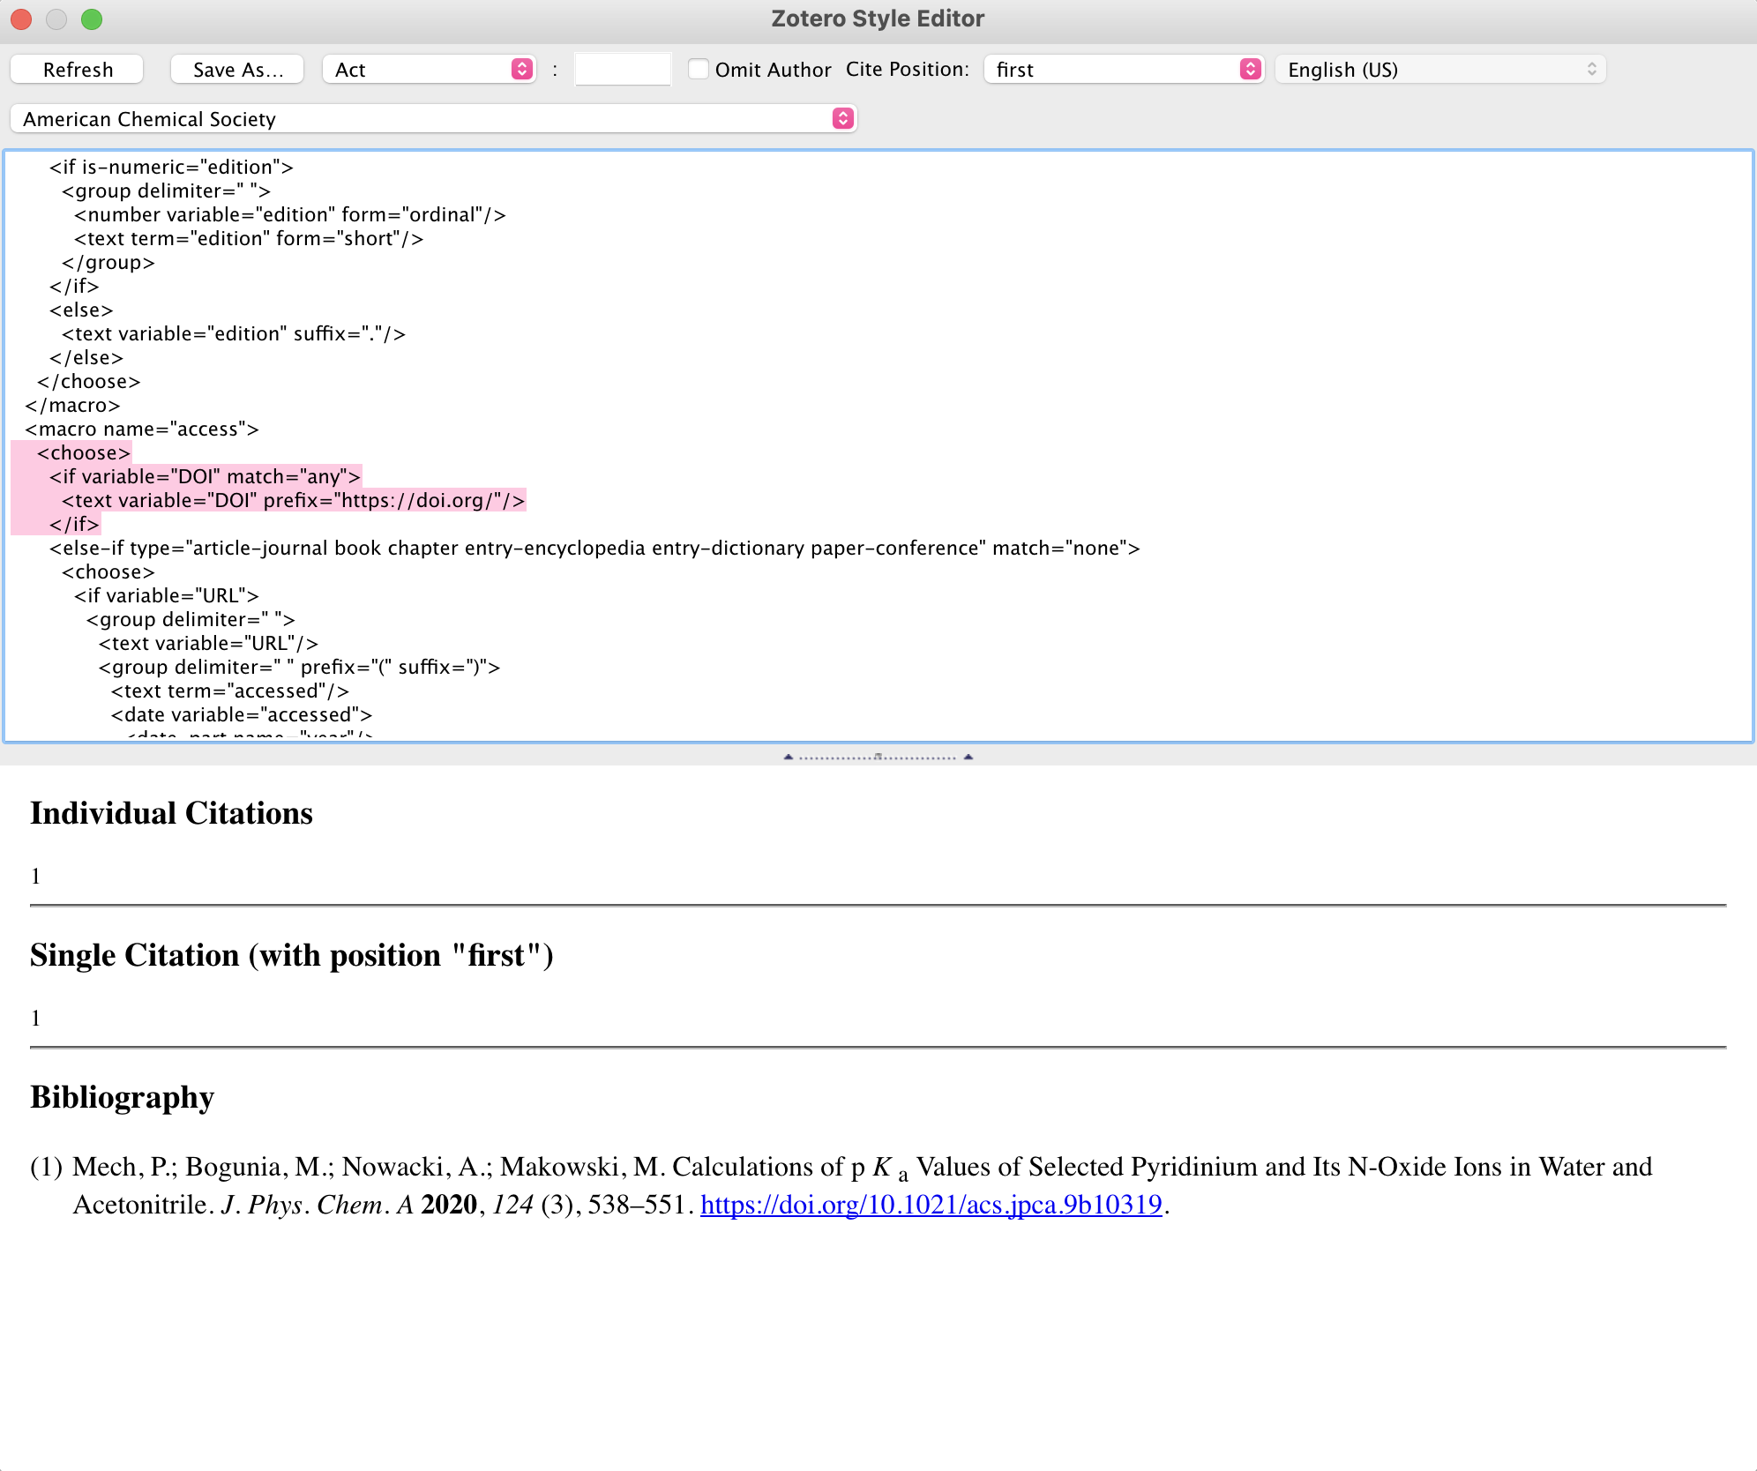Click the left splitter collapse arrow
The image size is (1757, 1471).
tap(789, 757)
